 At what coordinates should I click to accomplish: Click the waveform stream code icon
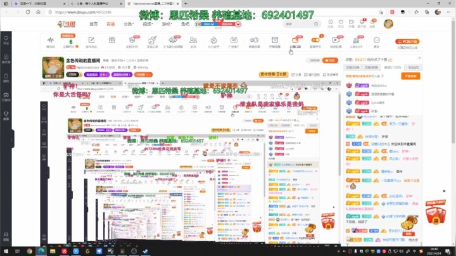(x=51, y=42)
